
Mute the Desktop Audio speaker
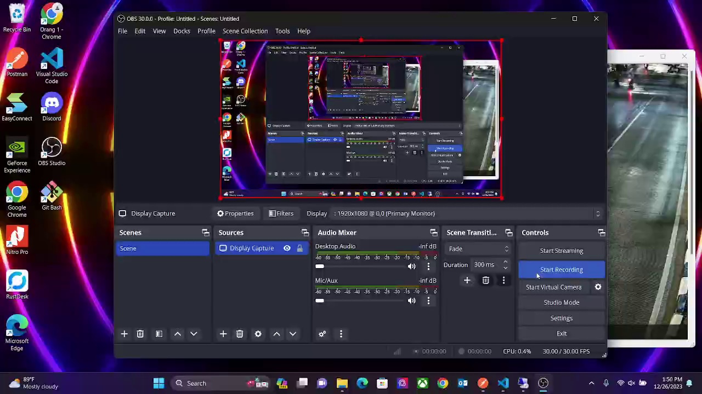click(411, 266)
